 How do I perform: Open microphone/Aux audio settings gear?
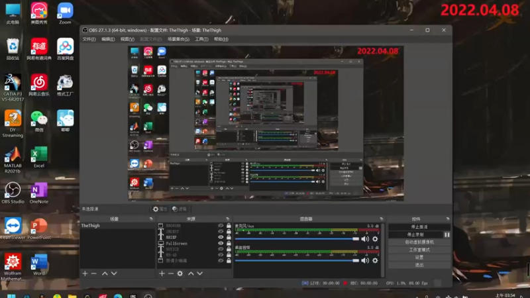pos(375,239)
